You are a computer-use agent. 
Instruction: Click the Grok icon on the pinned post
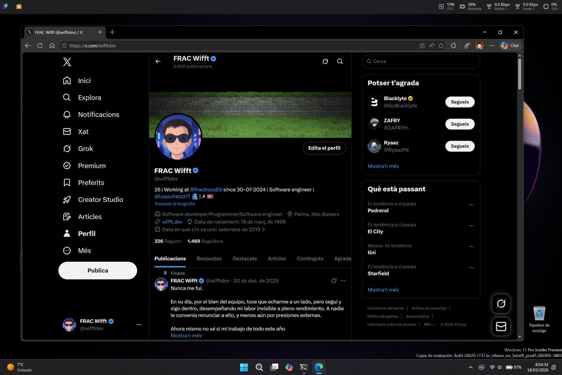click(x=334, y=281)
